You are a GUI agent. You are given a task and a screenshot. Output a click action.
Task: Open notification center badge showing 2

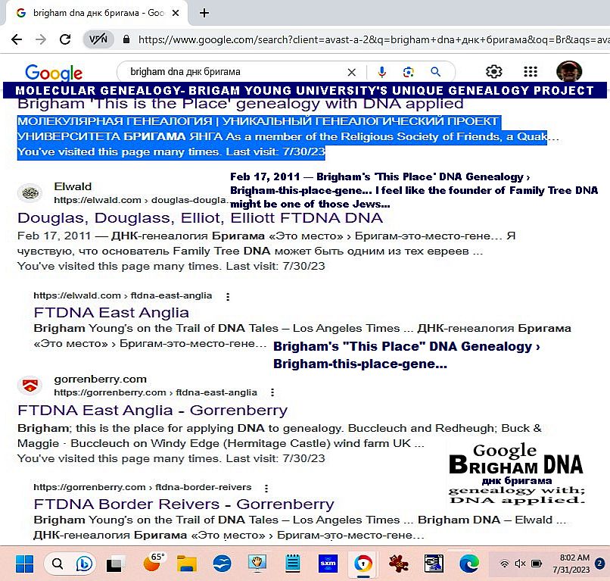pos(599,564)
